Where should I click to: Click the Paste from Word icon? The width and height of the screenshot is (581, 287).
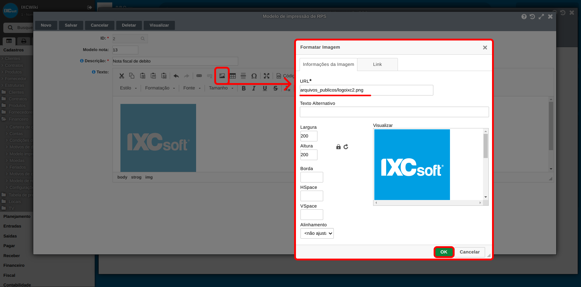(x=164, y=76)
